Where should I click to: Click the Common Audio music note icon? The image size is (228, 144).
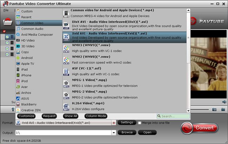tap(18, 29)
